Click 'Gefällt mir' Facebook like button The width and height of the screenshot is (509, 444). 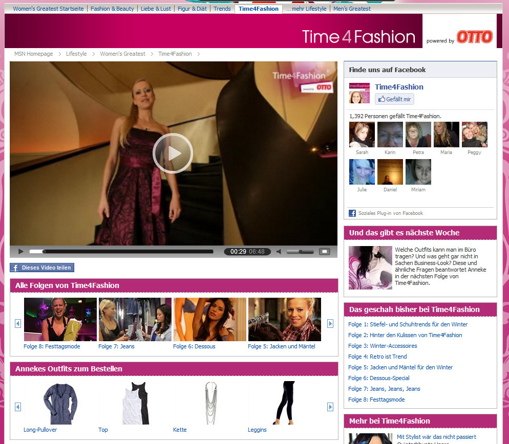point(394,99)
